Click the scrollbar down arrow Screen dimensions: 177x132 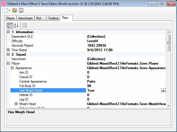pyautogui.click(x=168, y=106)
